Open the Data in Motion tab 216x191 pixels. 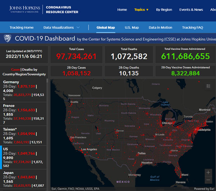point(160,27)
